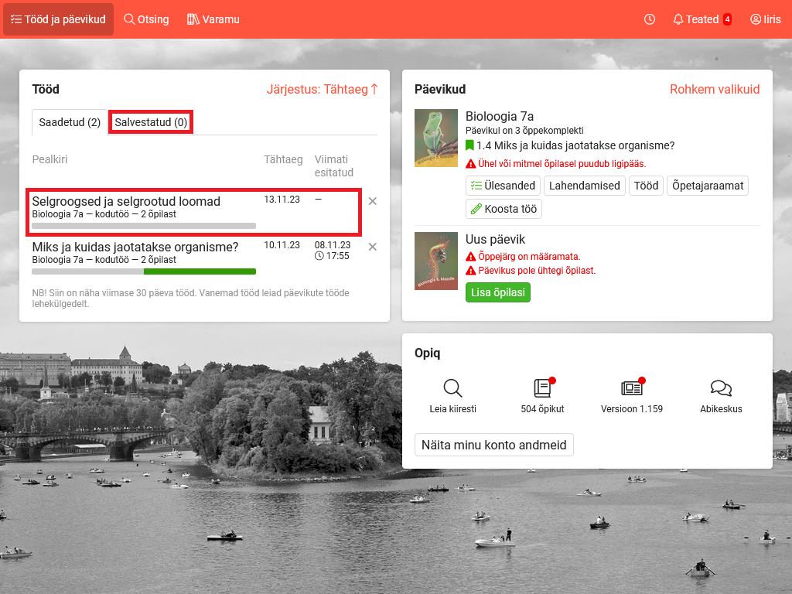The height and width of the screenshot is (594, 792).
Task: Change sort order via Järjestus: Tähtaeg
Action: (322, 89)
